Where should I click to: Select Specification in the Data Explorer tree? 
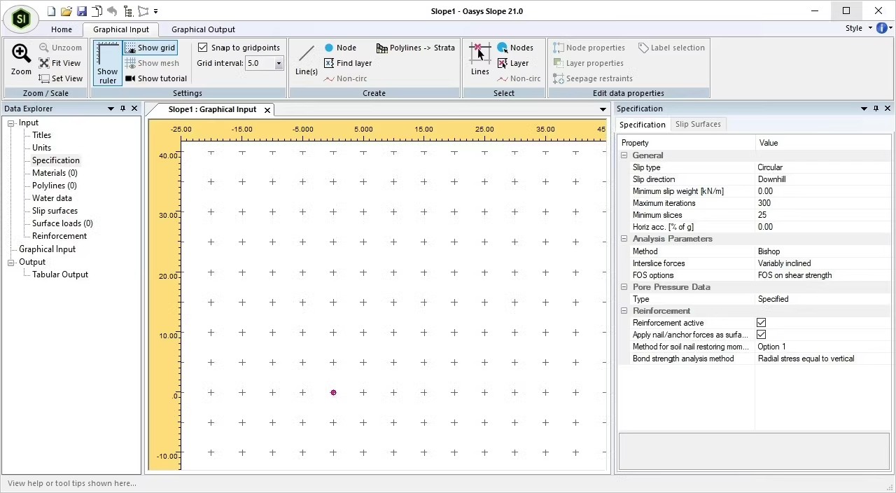tap(55, 160)
